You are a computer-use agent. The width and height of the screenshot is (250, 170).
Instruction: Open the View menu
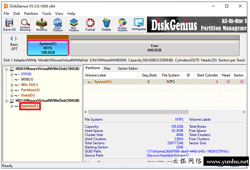[59, 13]
